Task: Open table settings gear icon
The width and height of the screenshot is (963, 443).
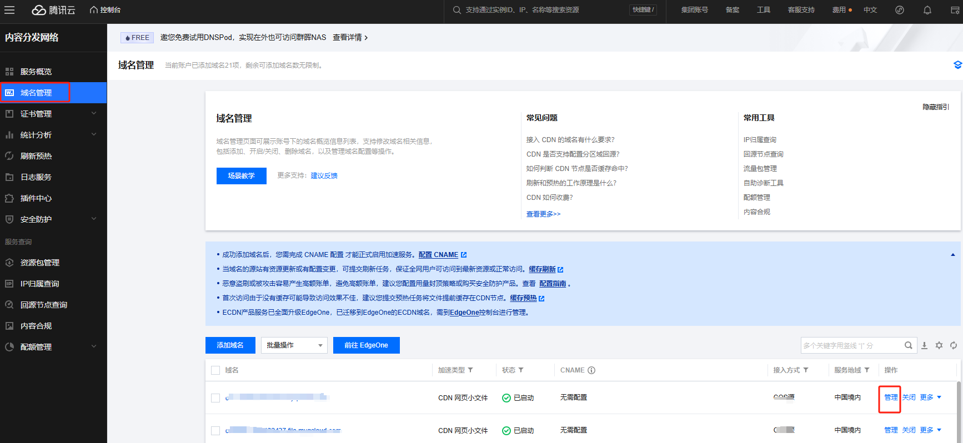Action: [939, 345]
